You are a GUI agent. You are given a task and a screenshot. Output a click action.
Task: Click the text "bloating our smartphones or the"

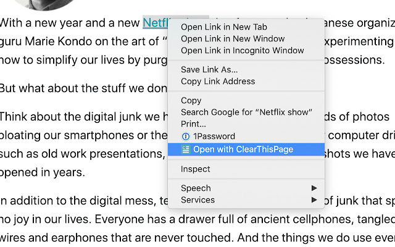[x=84, y=135]
